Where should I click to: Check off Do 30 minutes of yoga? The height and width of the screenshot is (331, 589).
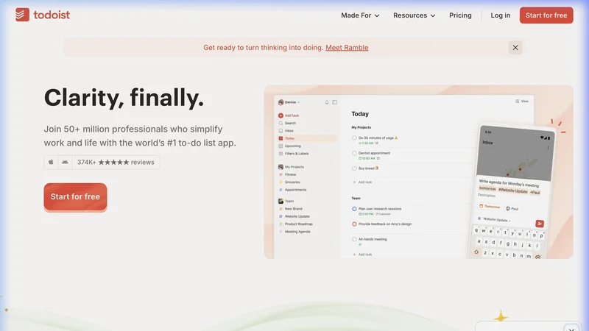(354, 138)
